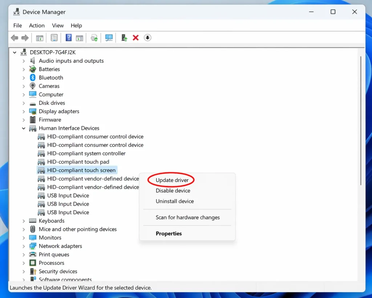Click the Disable device down-arrow icon
This screenshot has width=372, height=298.
147,37
